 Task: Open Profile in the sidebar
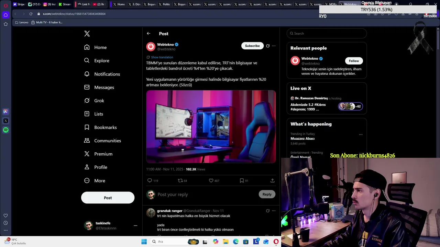(96, 167)
